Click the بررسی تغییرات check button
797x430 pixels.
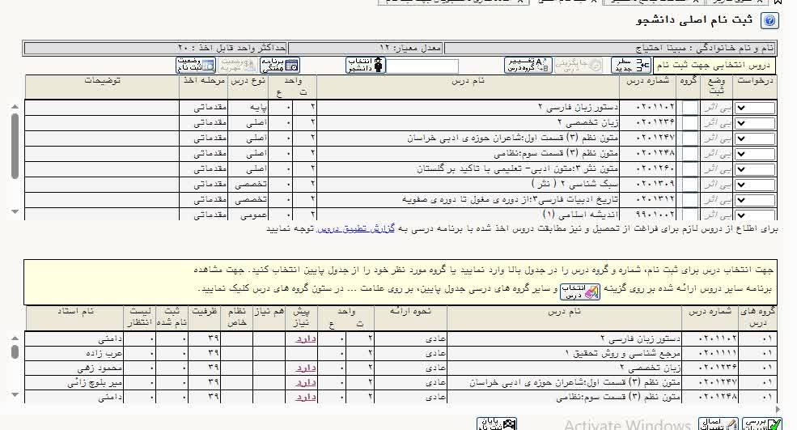click(x=764, y=424)
